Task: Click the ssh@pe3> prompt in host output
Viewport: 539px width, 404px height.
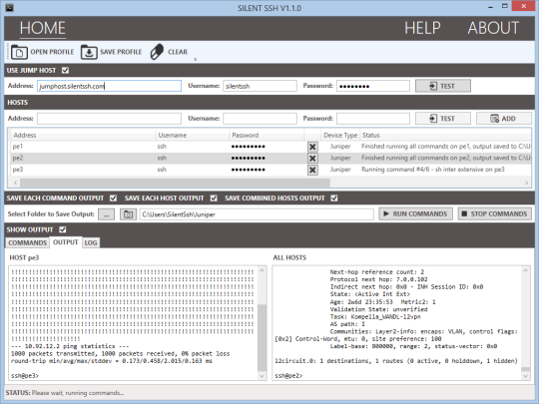Action: 25,376
